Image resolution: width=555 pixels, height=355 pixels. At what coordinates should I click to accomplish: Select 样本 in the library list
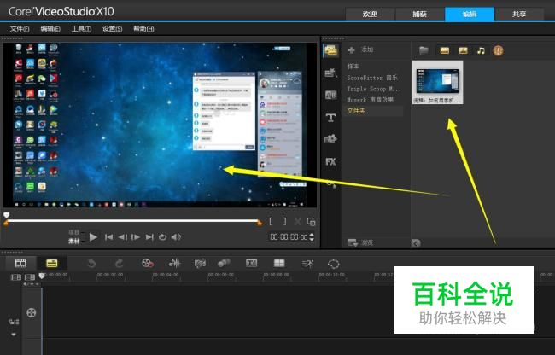(353, 66)
